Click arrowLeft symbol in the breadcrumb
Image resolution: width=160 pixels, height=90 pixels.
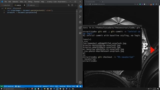tap(17, 8)
